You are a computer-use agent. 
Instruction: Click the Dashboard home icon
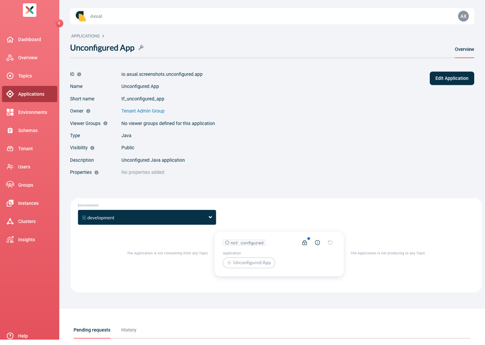(x=10, y=39)
